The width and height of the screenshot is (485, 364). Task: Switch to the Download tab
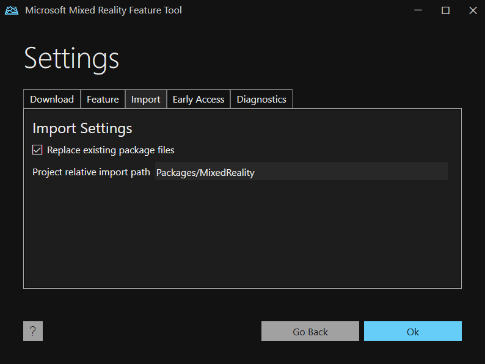[52, 99]
